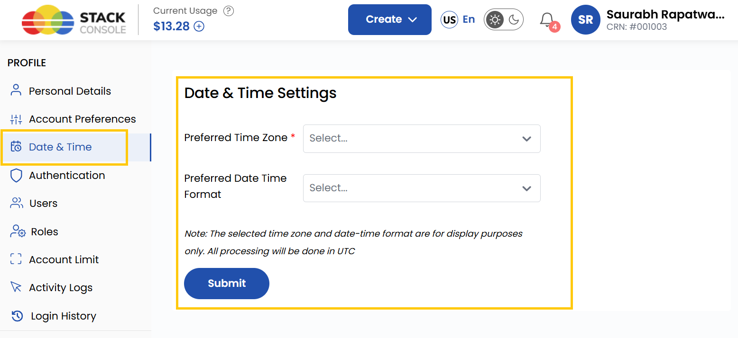
Task: Open the Preferred Time Zone dropdown
Action: (x=421, y=138)
